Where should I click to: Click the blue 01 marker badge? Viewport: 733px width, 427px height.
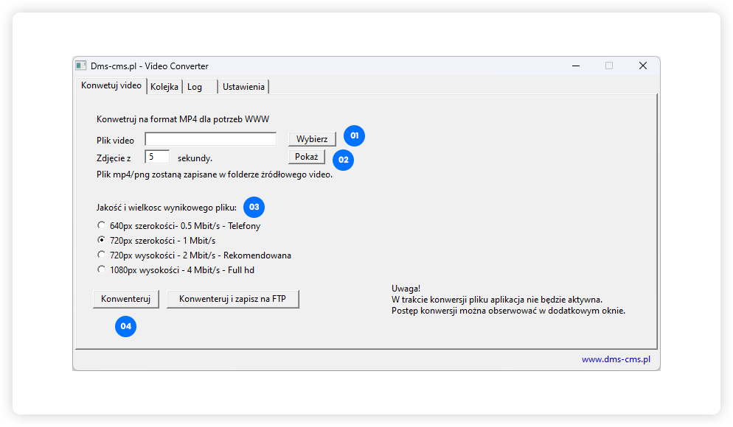(x=354, y=136)
